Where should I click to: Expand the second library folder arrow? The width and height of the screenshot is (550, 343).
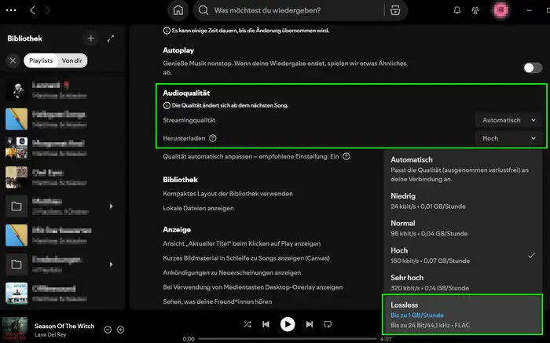tap(112, 265)
